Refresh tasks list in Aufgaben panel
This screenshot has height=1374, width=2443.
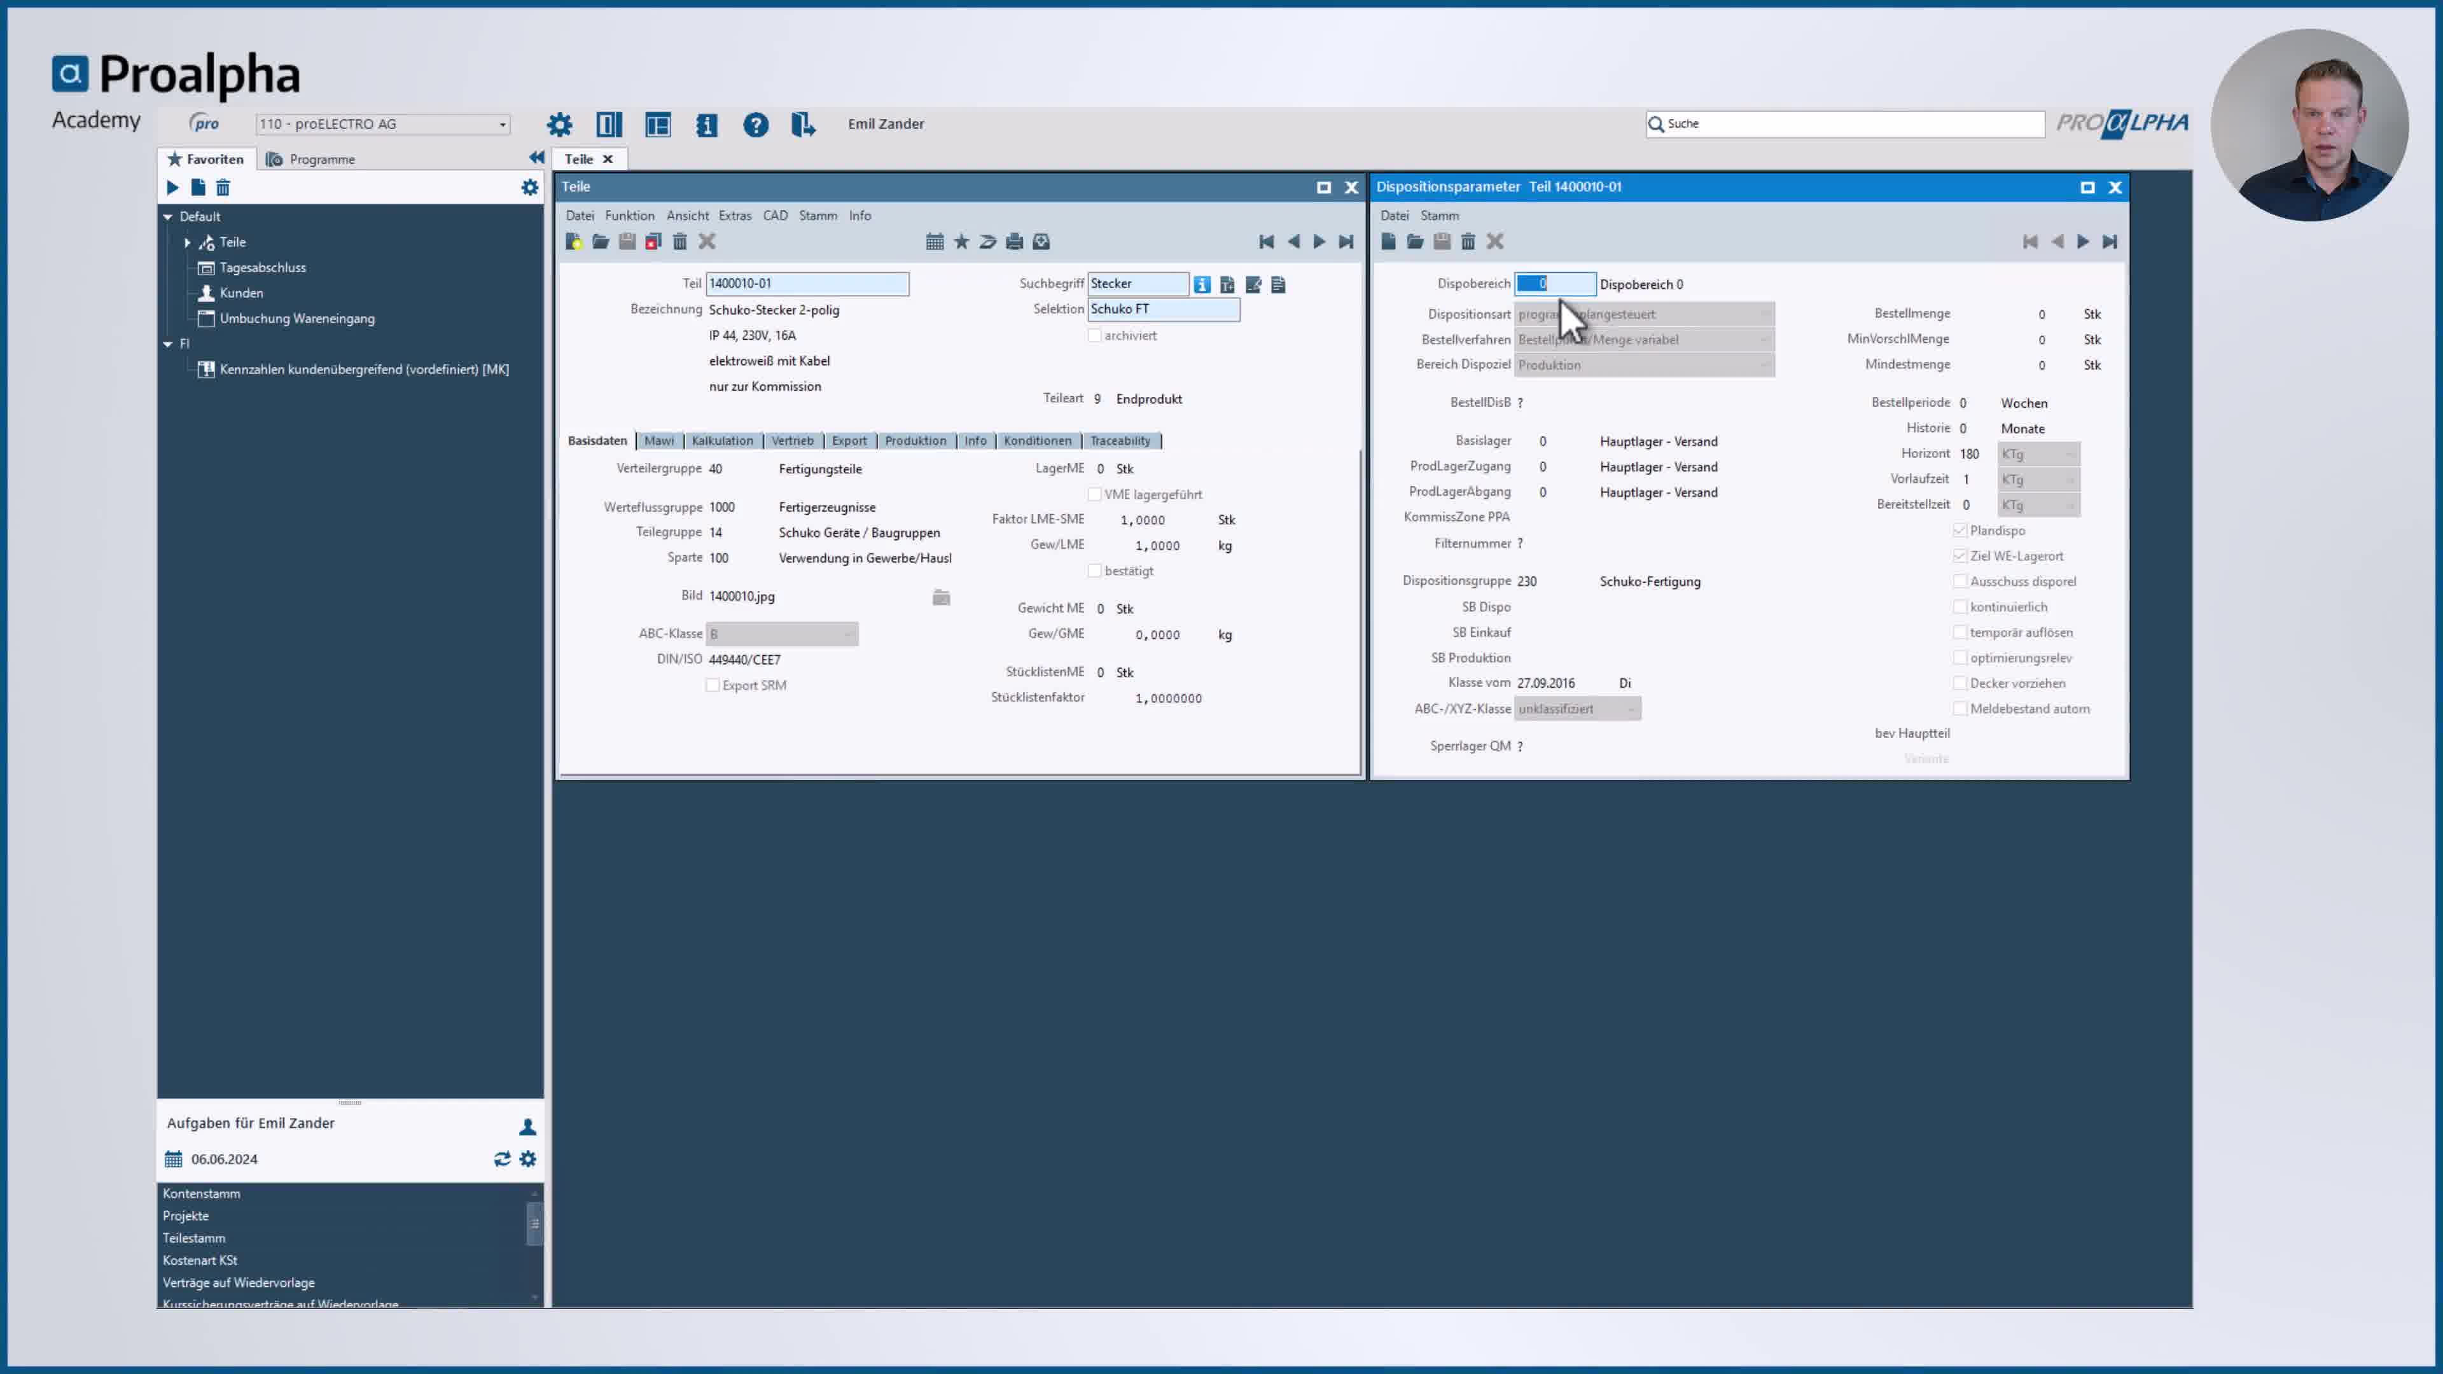pos(502,1159)
